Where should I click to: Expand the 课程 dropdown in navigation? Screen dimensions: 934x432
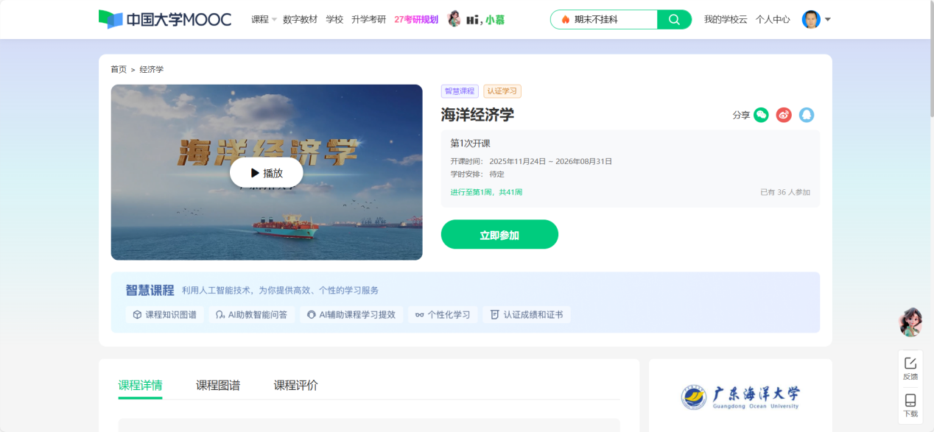[x=264, y=20]
